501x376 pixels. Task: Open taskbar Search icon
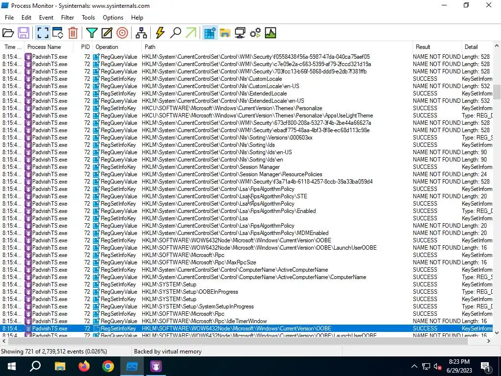35,366
